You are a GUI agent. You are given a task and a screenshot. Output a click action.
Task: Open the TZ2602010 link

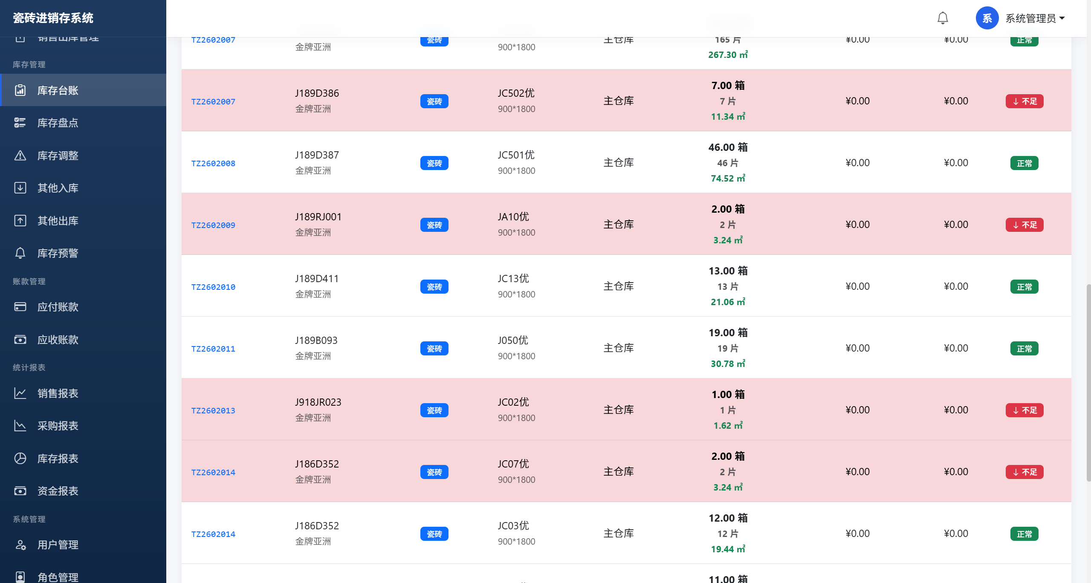click(x=213, y=287)
